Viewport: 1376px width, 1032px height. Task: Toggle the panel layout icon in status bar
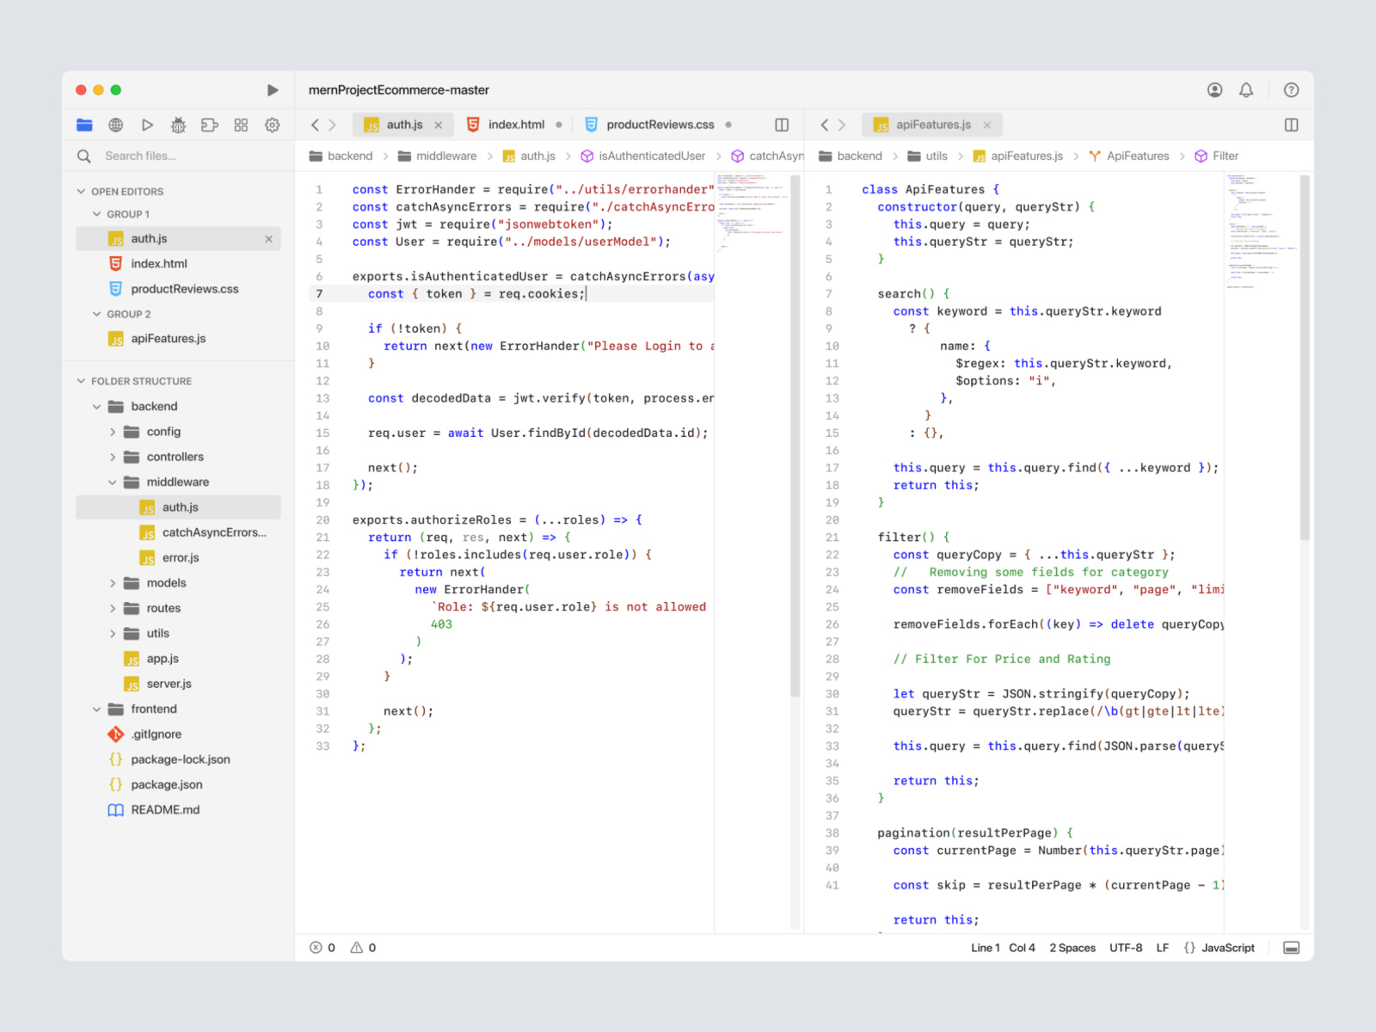pos(1291,948)
